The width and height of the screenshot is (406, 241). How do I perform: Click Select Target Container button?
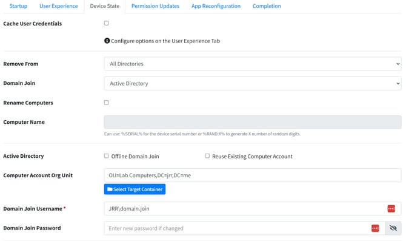click(x=135, y=189)
